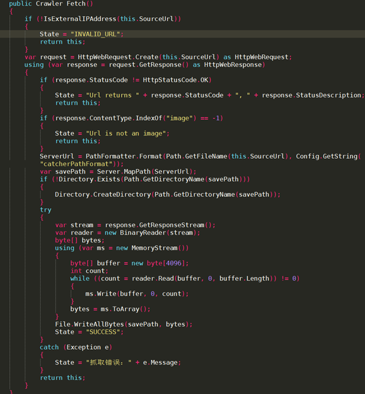The height and width of the screenshot is (394, 365).
Task: Click Directory.CreateDirectory statement
Action: point(168,195)
